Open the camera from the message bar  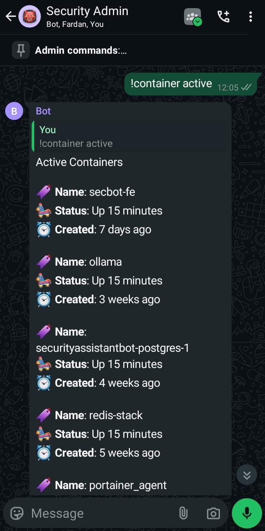[x=213, y=513]
